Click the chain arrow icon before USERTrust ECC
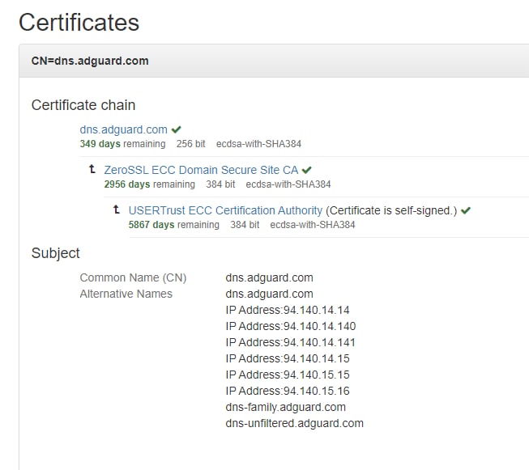Screen dimensions: 529x470 click(x=117, y=210)
